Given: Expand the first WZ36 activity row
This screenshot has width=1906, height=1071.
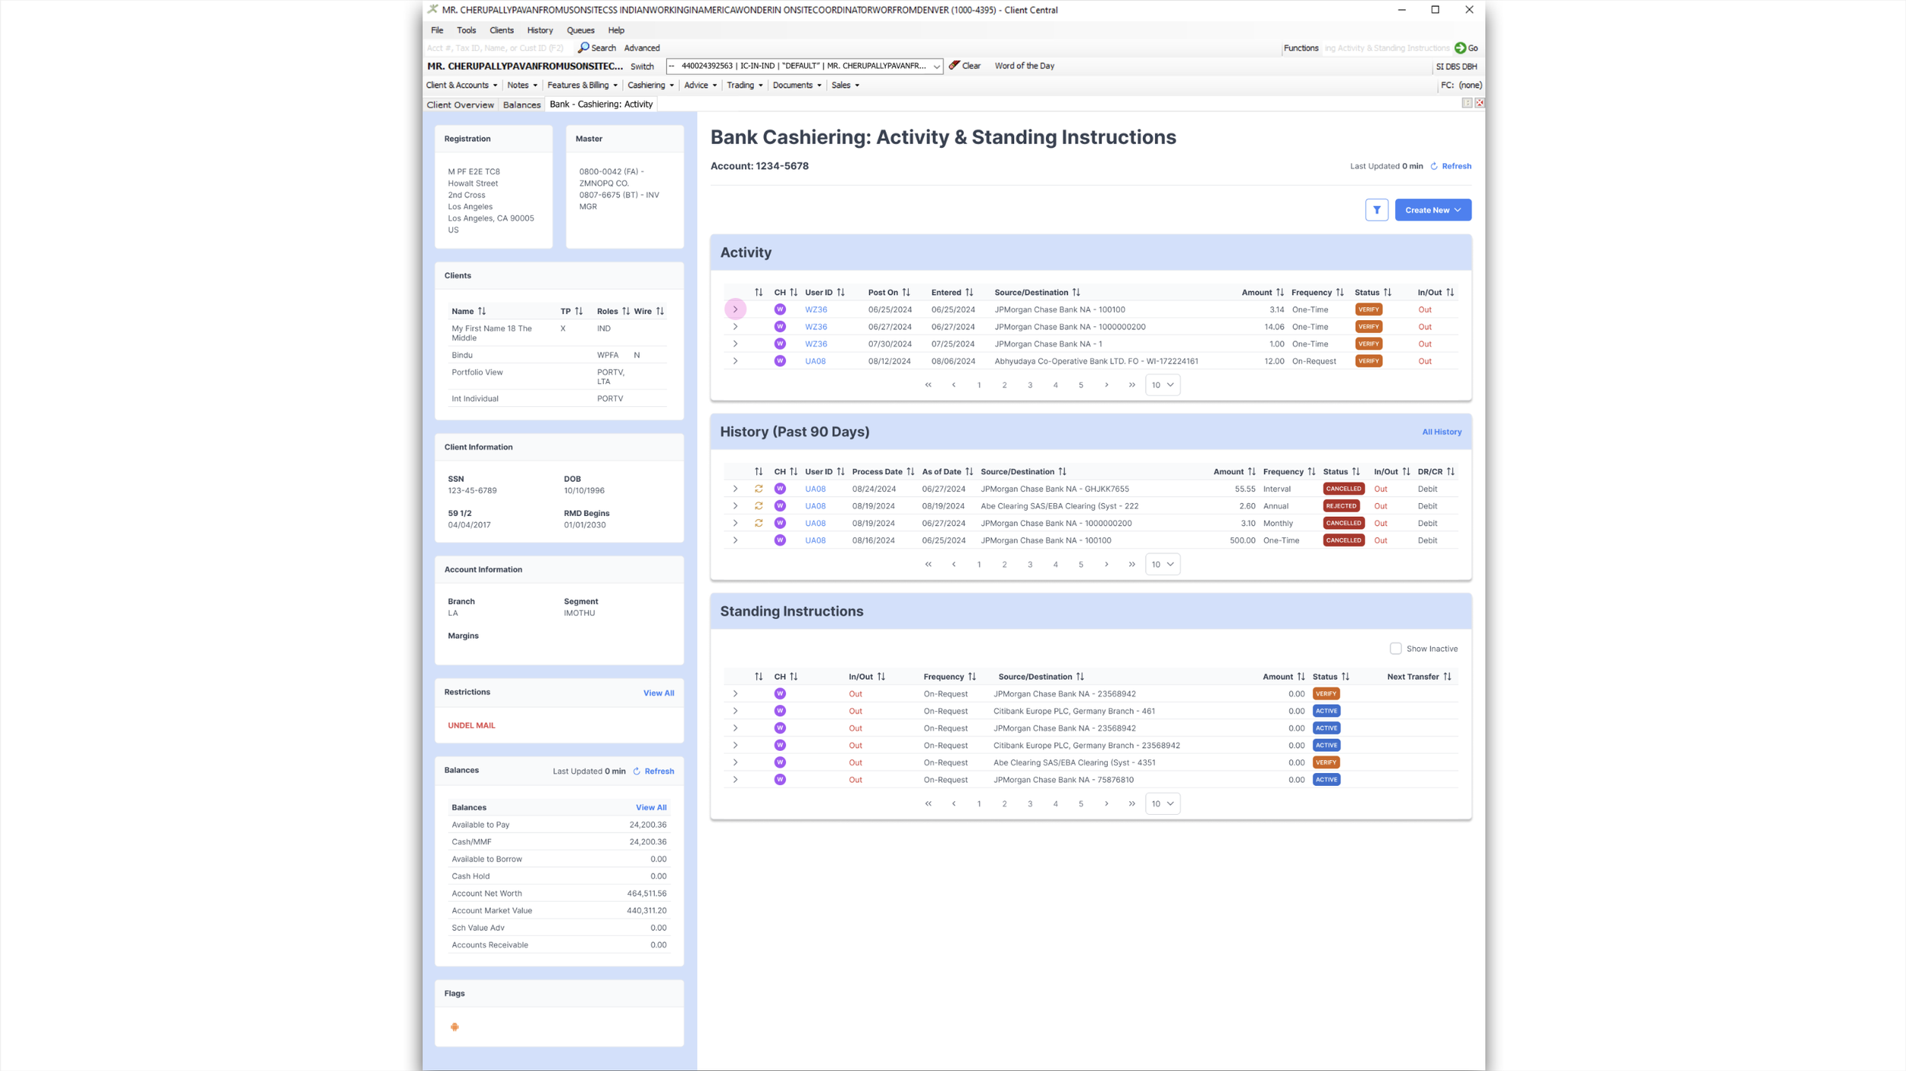Looking at the screenshot, I should 735,309.
